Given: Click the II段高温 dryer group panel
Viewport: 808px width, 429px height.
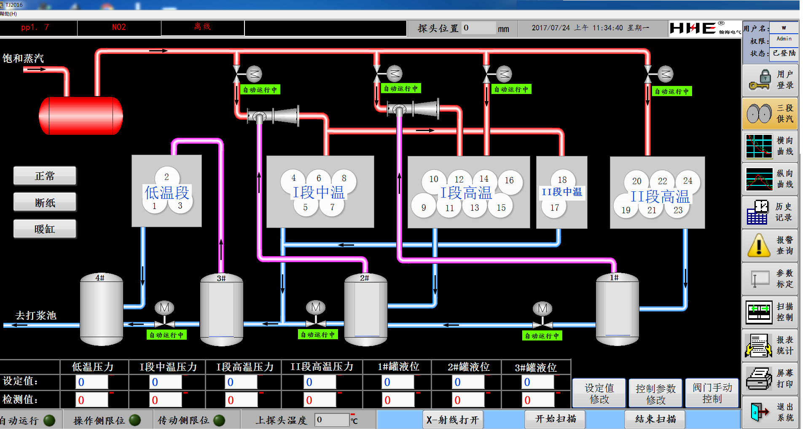Looking at the screenshot, I should [658, 193].
